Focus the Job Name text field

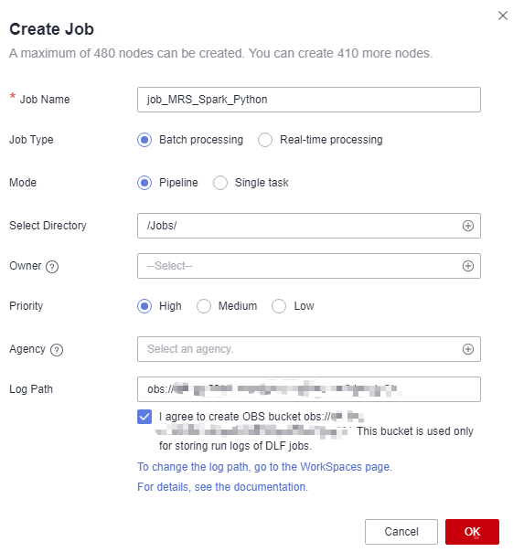pyautogui.click(x=309, y=100)
